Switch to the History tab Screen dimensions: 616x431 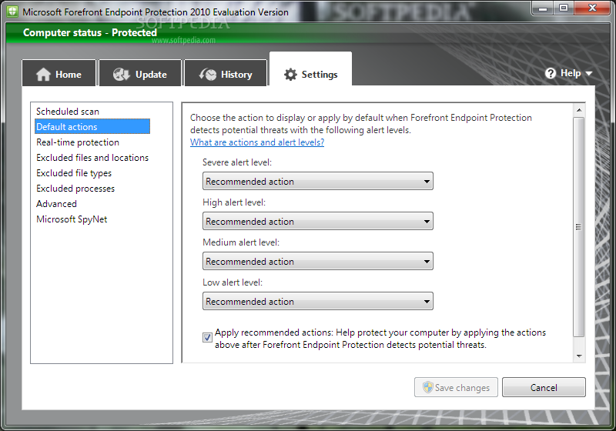click(x=226, y=73)
